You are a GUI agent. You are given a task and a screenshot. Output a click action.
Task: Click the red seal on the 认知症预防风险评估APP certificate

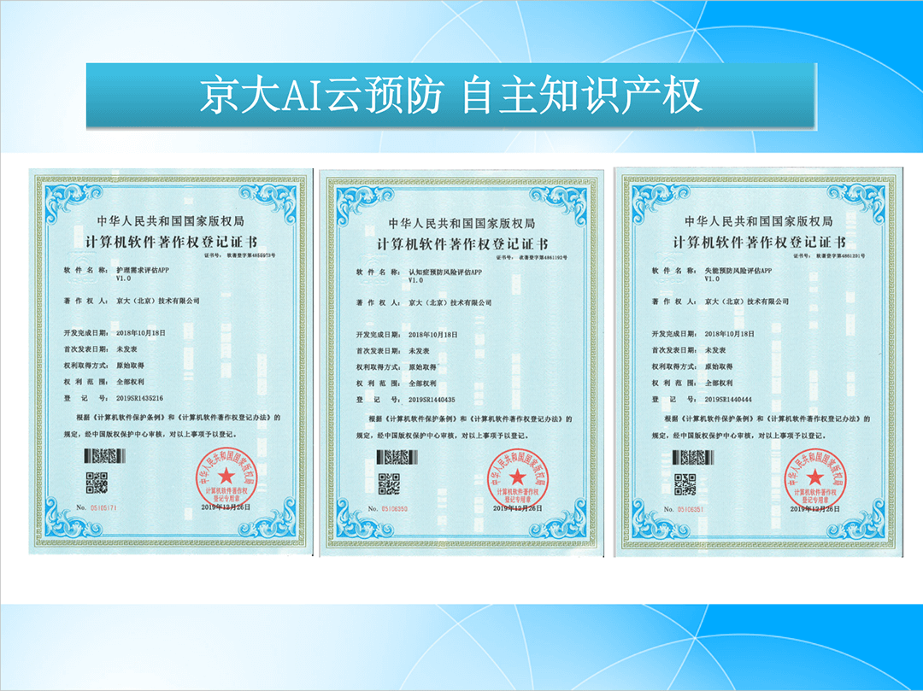[x=517, y=478]
